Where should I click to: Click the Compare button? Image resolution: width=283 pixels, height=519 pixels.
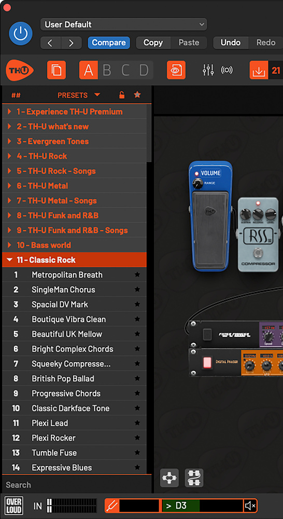tap(109, 43)
